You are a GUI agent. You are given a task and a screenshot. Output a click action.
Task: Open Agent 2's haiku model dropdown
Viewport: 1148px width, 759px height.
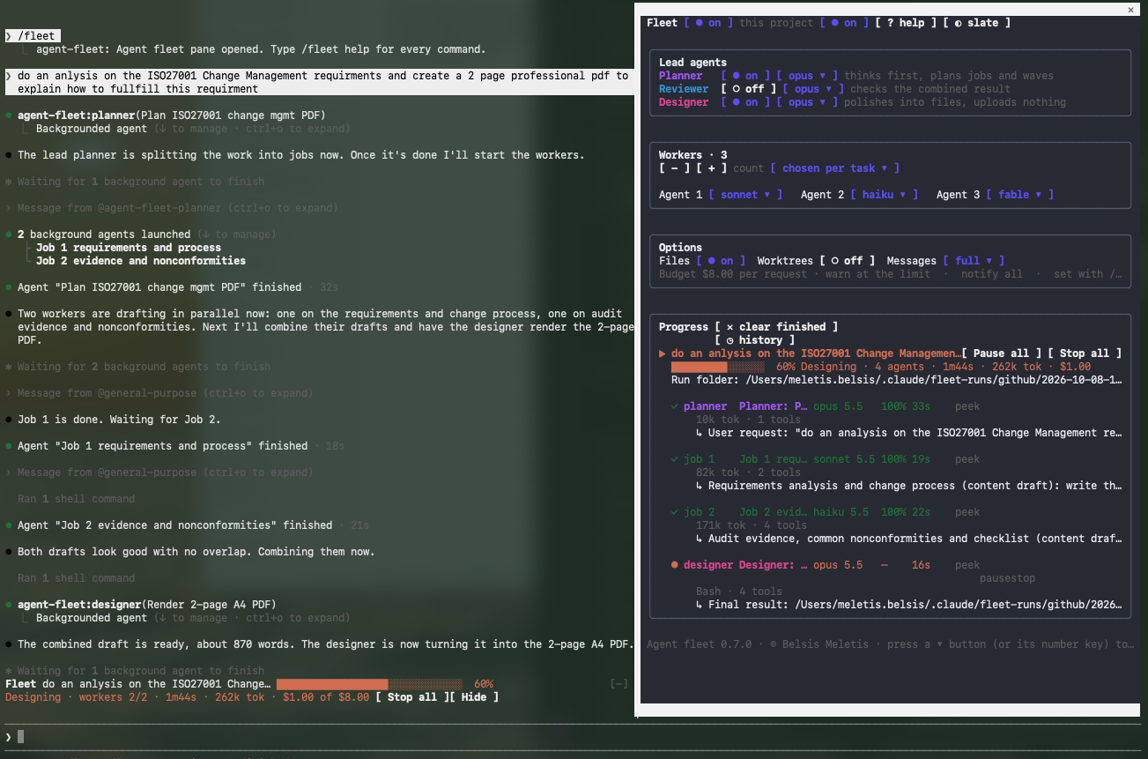[884, 195]
